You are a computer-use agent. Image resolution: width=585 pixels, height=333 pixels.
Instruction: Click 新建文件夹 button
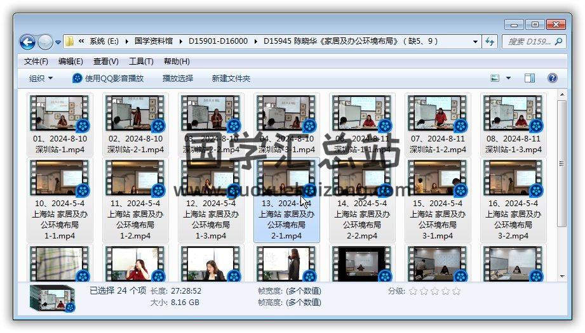[x=231, y=78]
